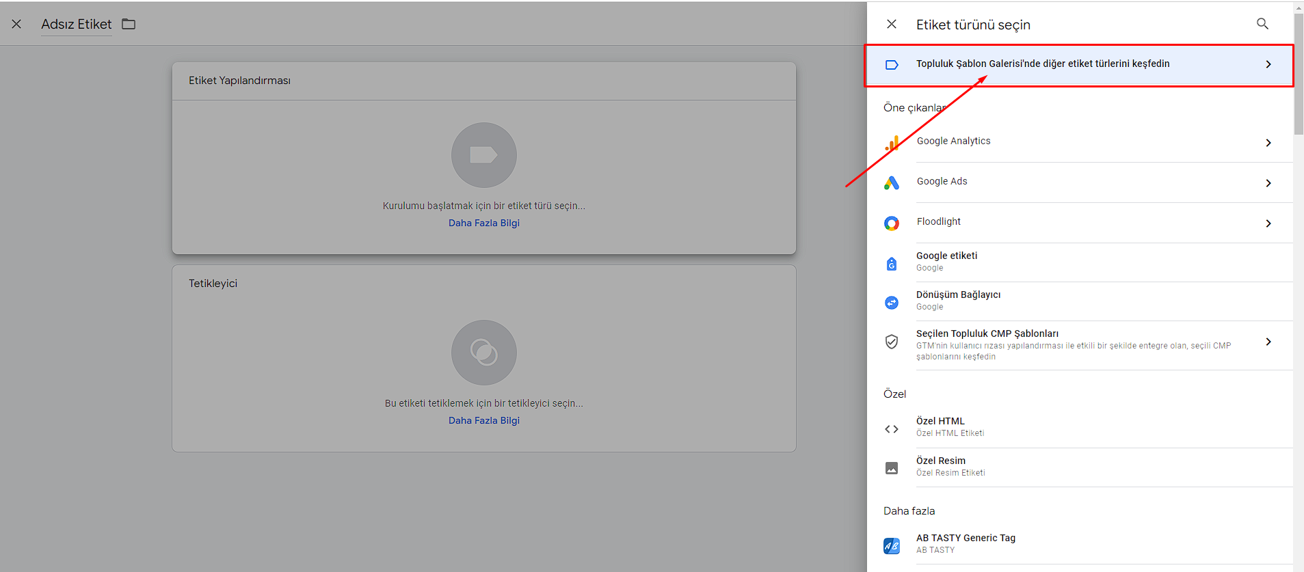This screenshot has height=572, width=1304.
Task: Click Daha Fazla Bilgi under Tetikleyici
Action: point(483,421)
